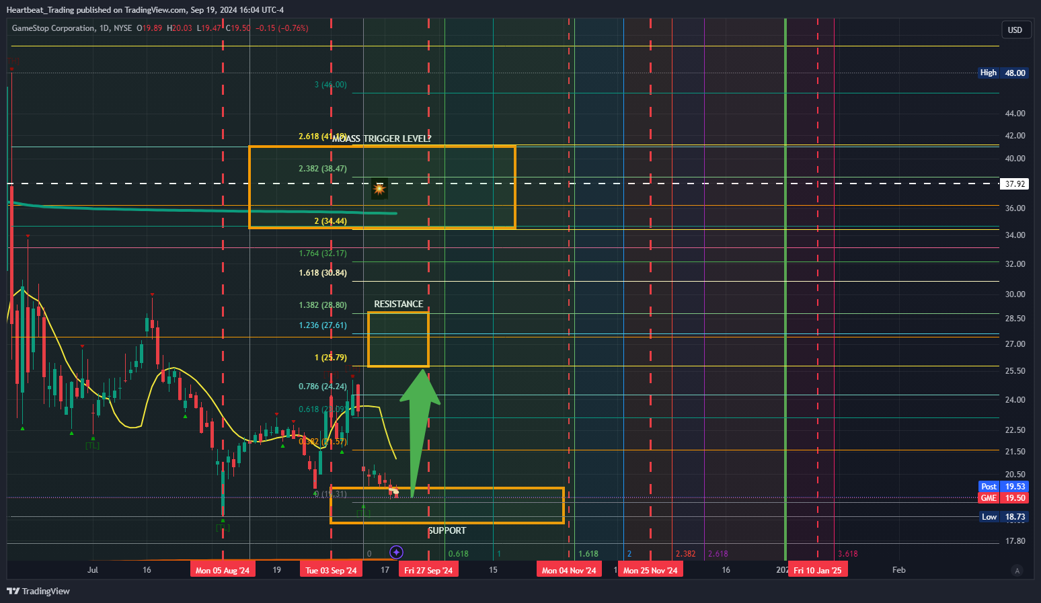Click the GameStop Corporation symbol title
Image resolution: width=1041 pixels, height=603 pixels.
[x=54, y=28]
